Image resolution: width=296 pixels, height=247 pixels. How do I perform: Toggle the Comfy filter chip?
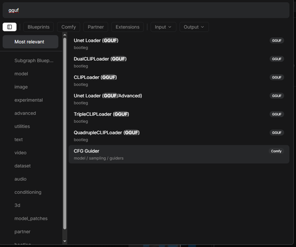pos(69,27)
